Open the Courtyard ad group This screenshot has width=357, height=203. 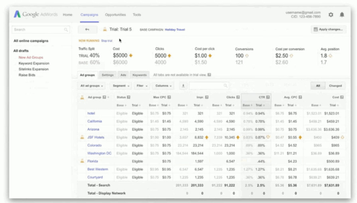[95, 177]
